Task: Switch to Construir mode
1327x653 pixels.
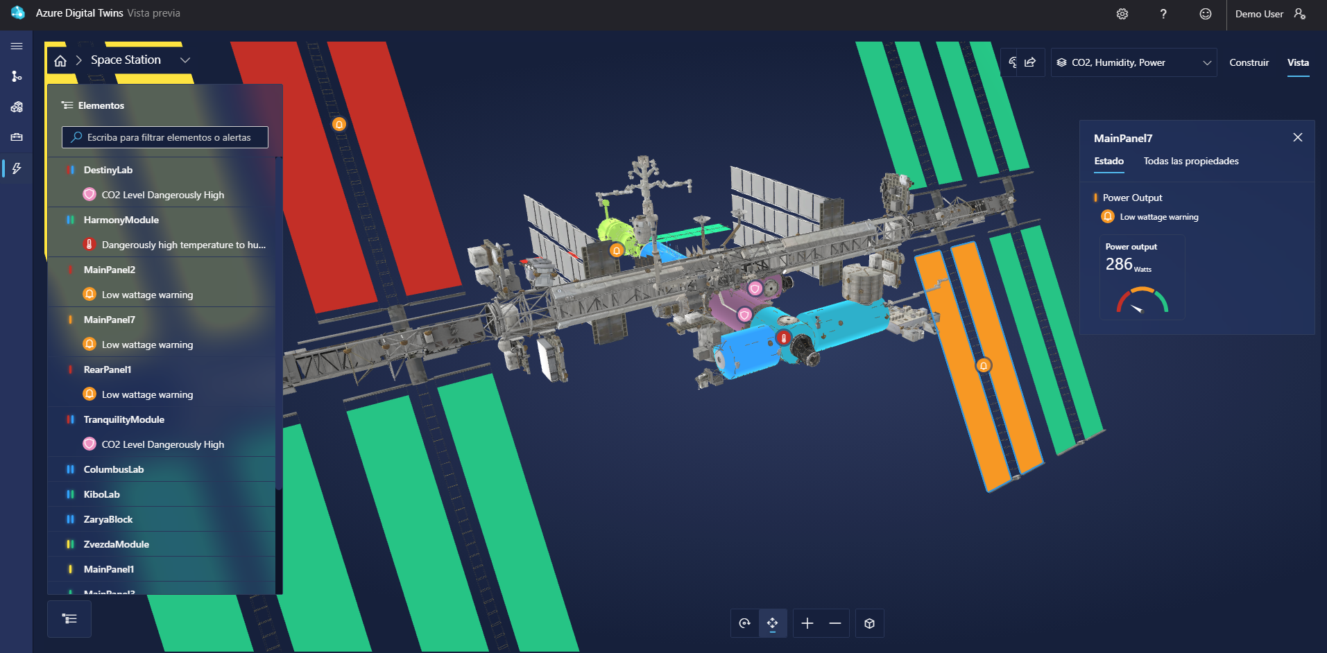Action: tap(1249, 62)
